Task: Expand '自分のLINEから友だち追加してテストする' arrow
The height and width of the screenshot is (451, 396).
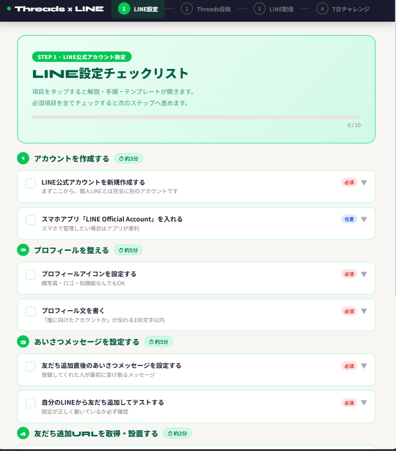Action: (x=364, y=403)
